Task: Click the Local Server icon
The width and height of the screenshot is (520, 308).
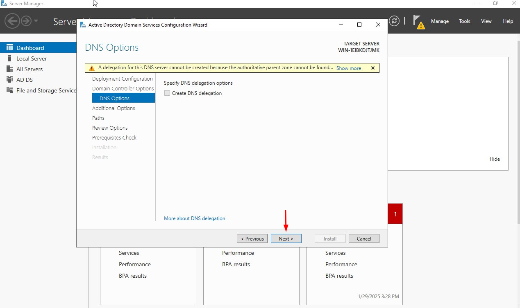Action: (x=10, y=58)
